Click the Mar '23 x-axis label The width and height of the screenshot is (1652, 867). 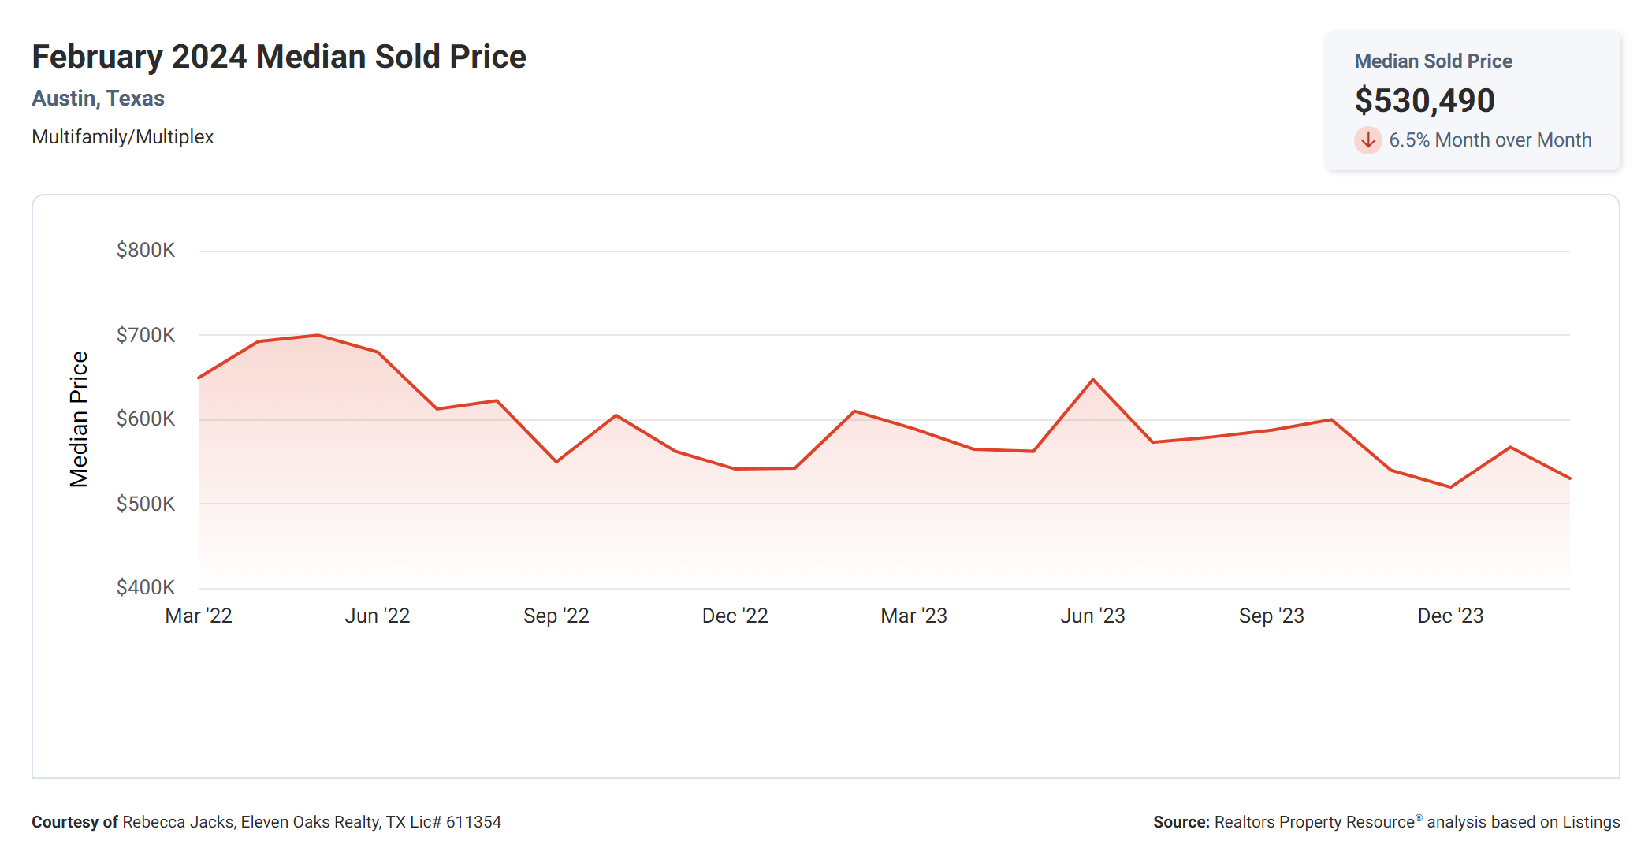[x=914, y=616]
